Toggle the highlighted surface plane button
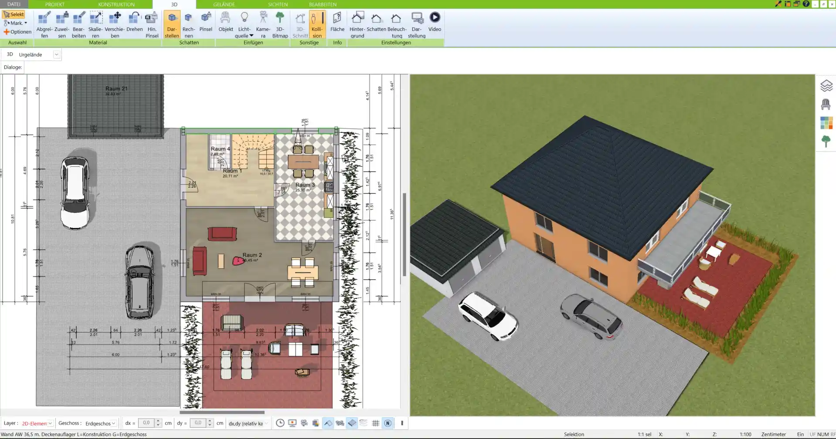Viewport: 836px width, 439px height. [x=352, y=423]
